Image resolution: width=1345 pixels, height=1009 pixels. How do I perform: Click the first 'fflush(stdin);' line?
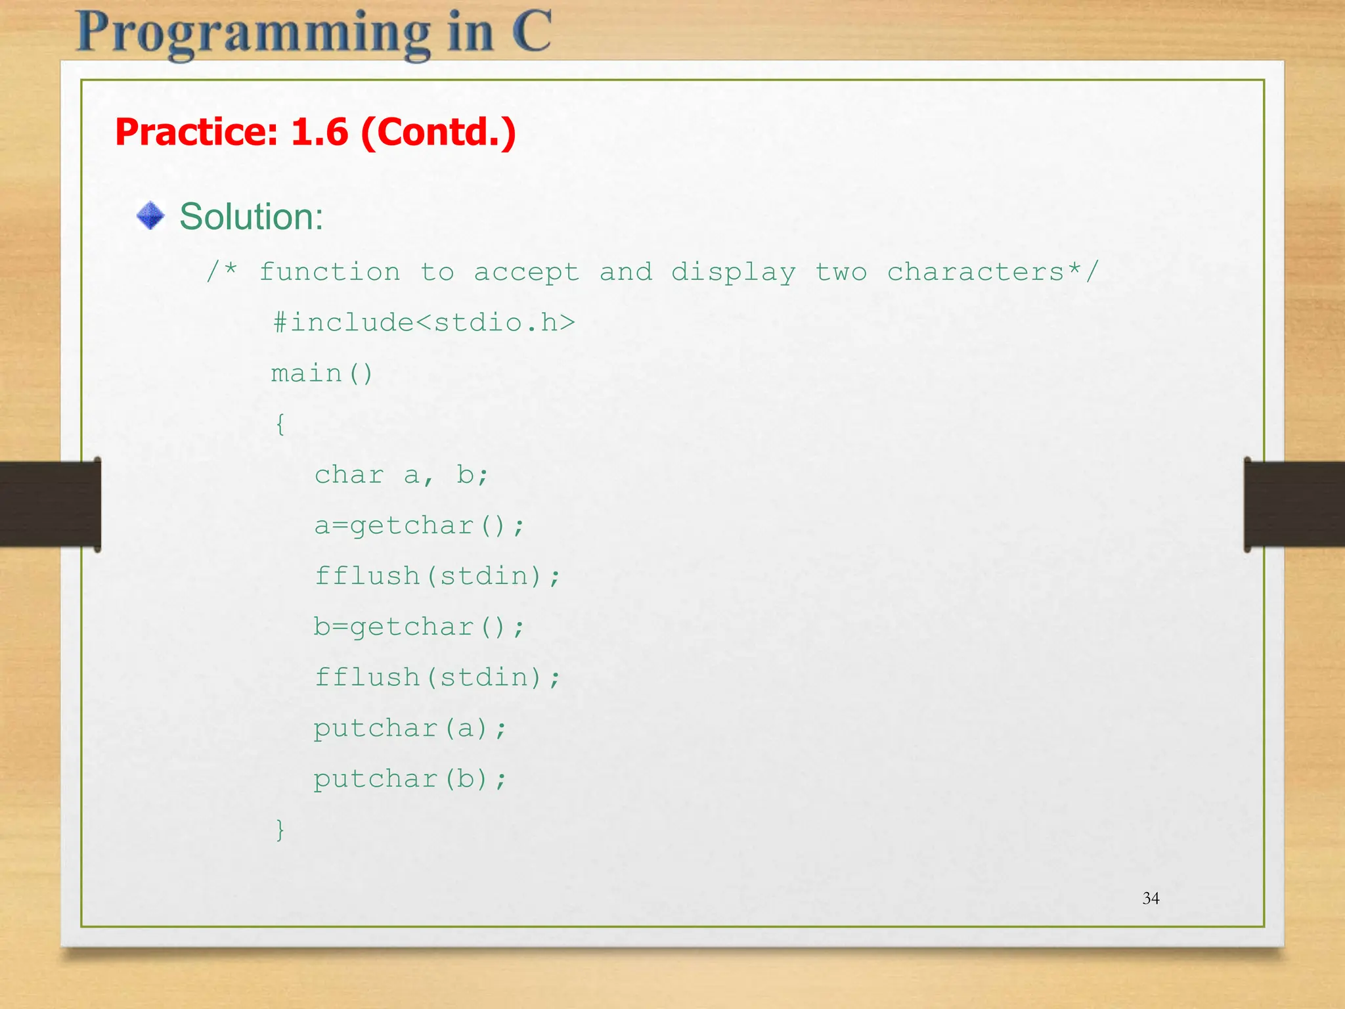pyautogui.click(x=437, y=576)
